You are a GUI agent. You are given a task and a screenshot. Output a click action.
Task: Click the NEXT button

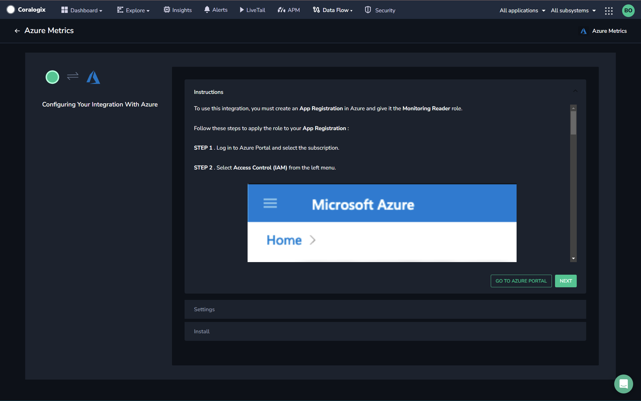(566, 281)
